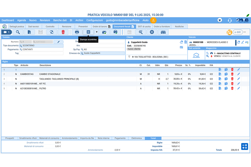Switch to the Preventivi tab
The image size is (251, 167).
coord(83,27)
